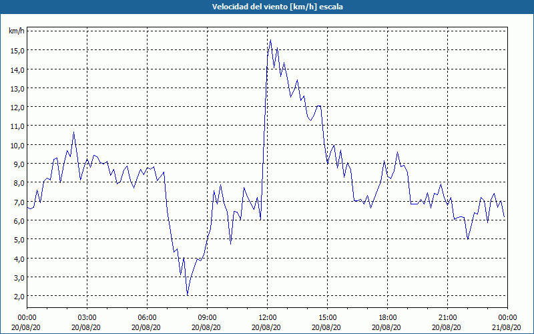The image size is (534, 334).
Task: Click the '12:00' time label
Action: (268, 318)
